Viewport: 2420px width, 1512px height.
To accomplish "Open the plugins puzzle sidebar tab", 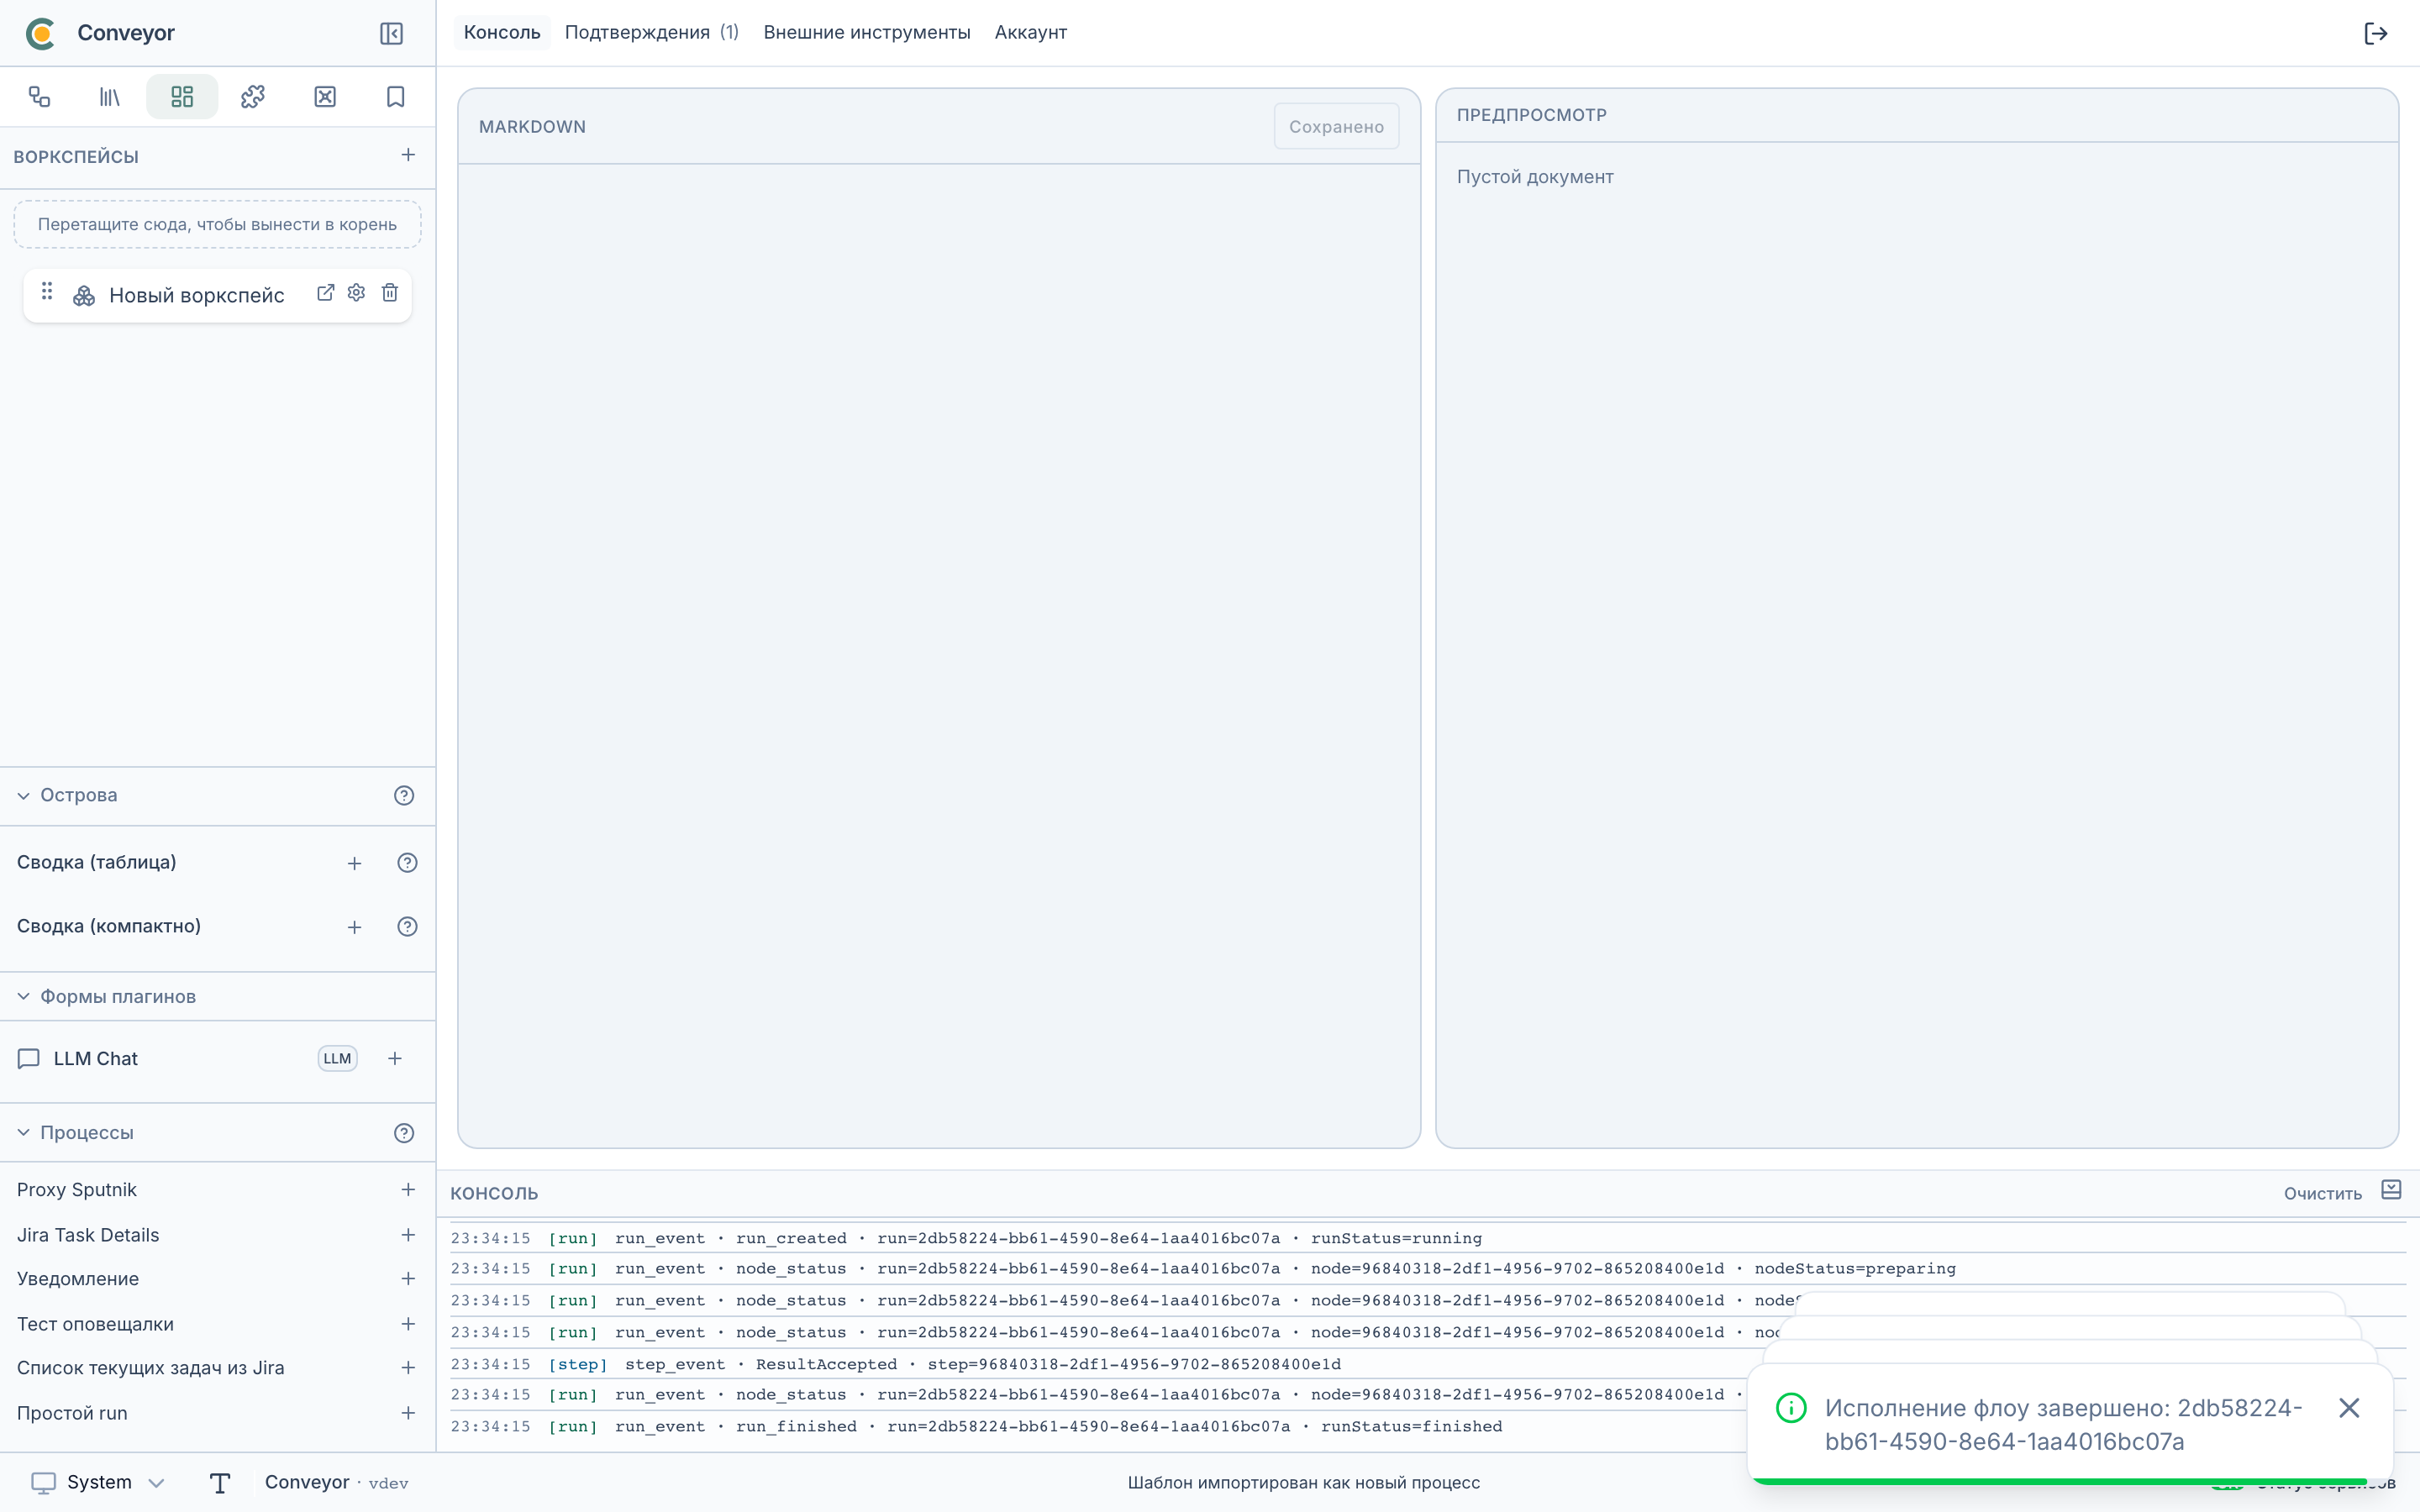I will point(253,97).
